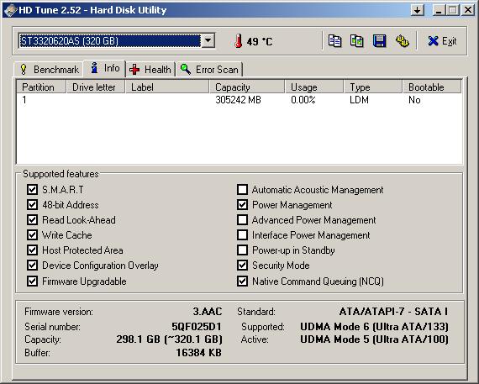
Task: Check Advanced Power Management box
Action: pyautogui.click(x=242, y=219)
